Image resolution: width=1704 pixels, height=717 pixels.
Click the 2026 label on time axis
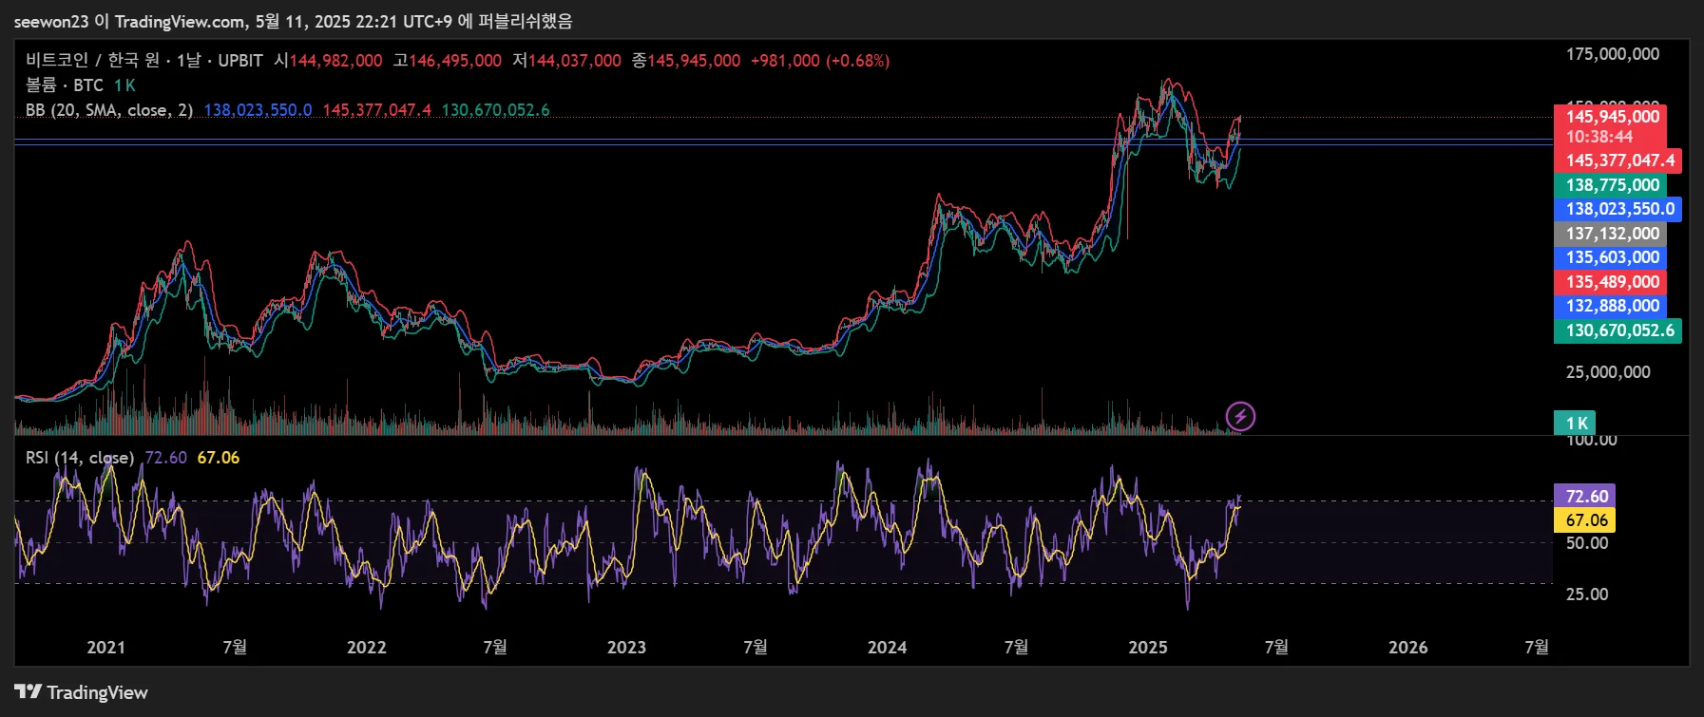point(1407,648)
